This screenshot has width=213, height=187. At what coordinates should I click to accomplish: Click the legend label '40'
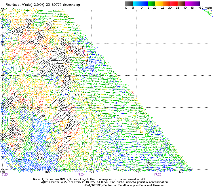point(185,8)
